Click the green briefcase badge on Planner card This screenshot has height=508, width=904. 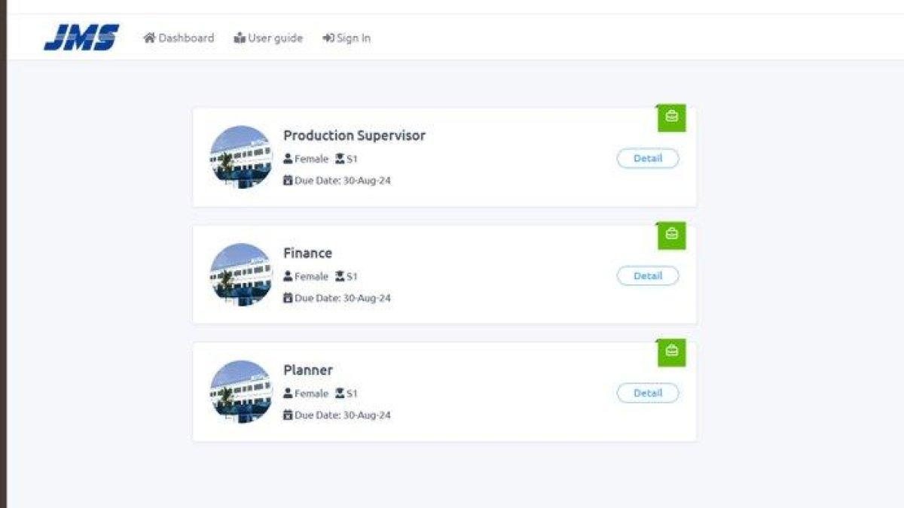click(672, 351)
